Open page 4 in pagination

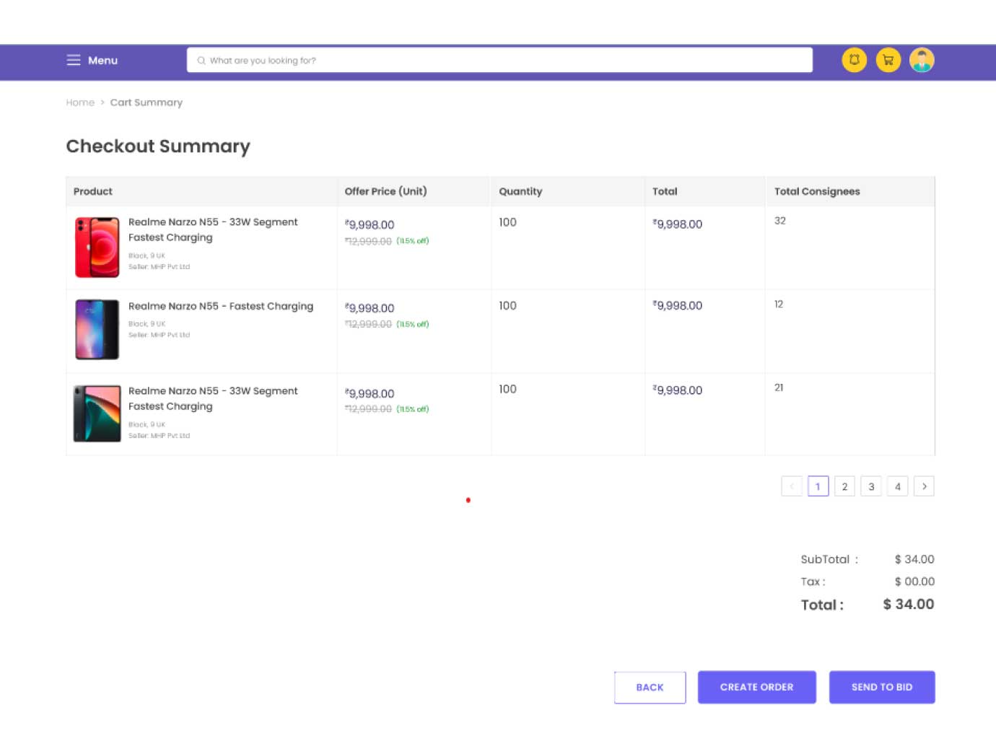897,486
